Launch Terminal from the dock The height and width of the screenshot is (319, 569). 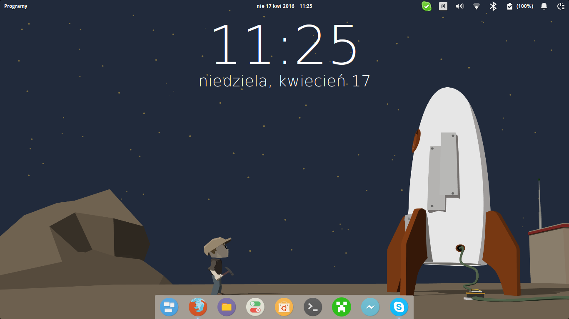pyautogui.click(x=313, y=307)
